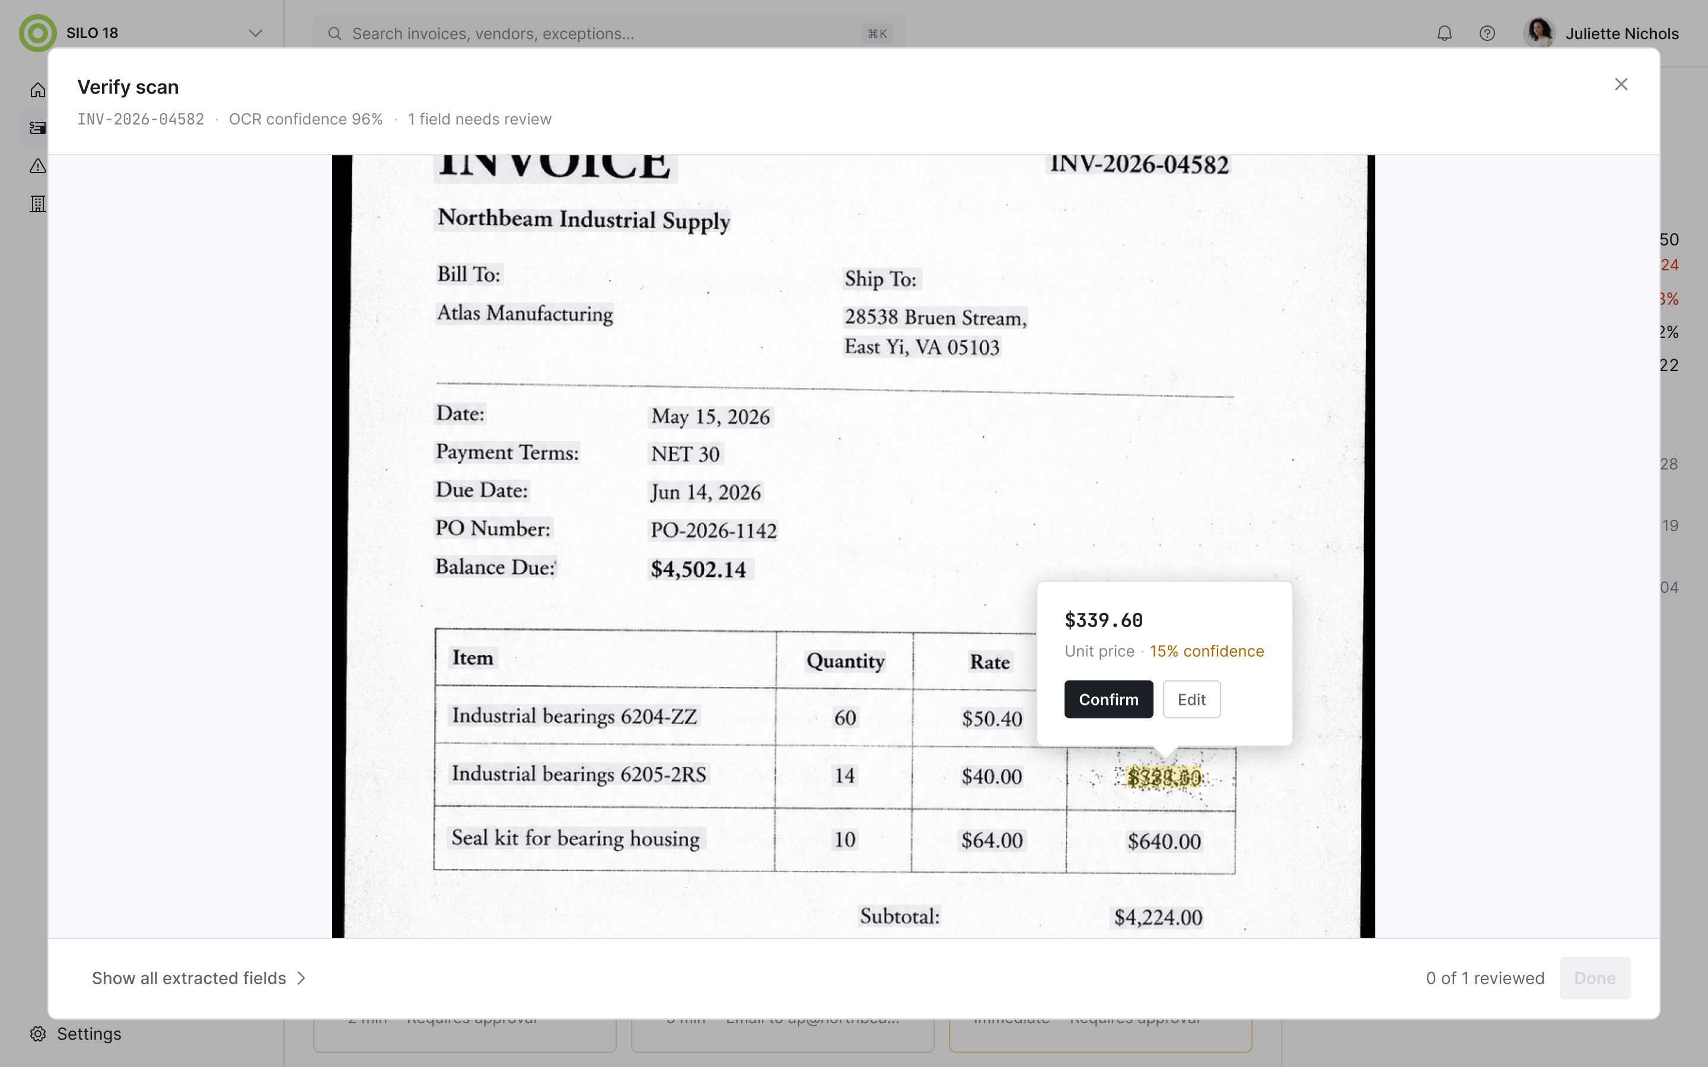The width and height of the screenshot is (1708, 1067).
Task: Select the invoice number INV-2026-04582 on scan
Action: (1139, 164)
